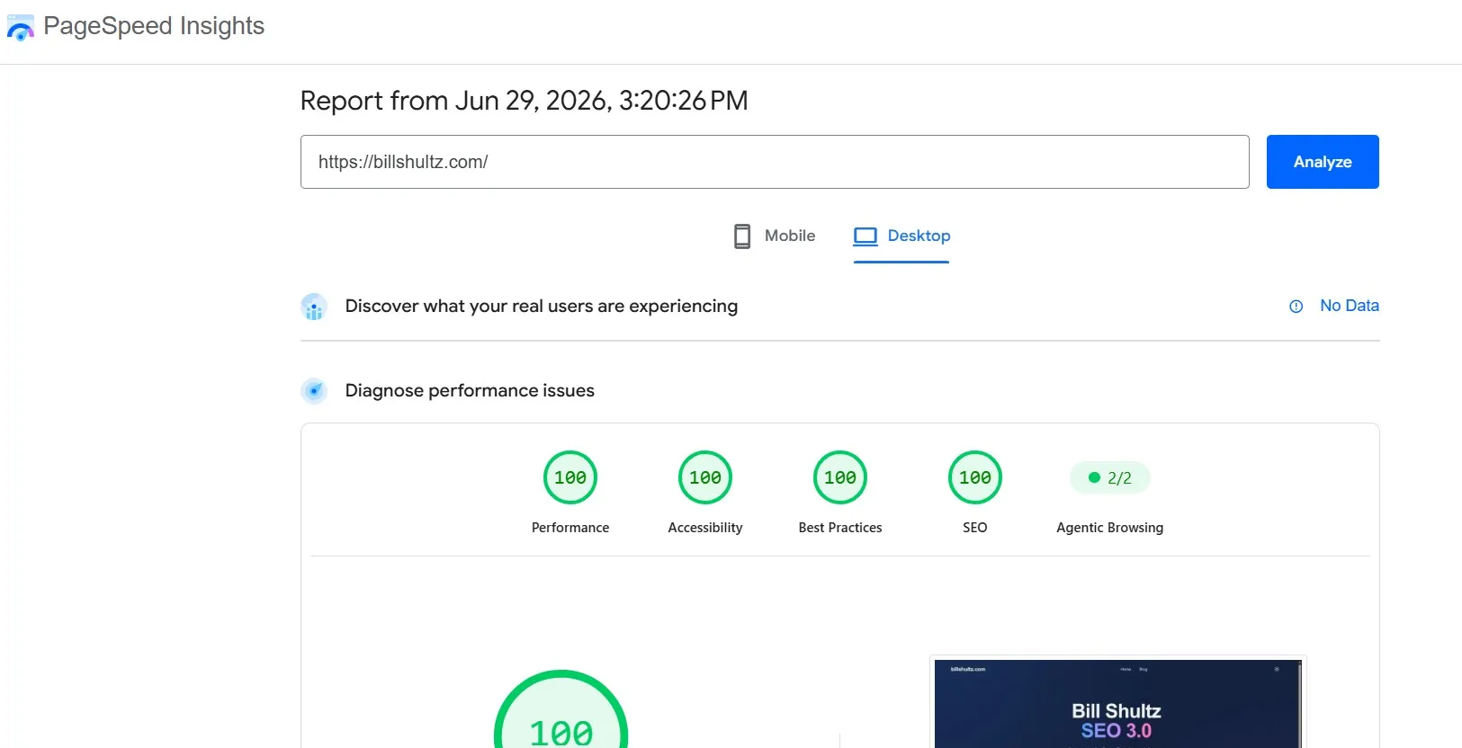The image size is (1462, 748).
Task: Open the Agentic Browsing 2/2 badge
Action: 1110,477
